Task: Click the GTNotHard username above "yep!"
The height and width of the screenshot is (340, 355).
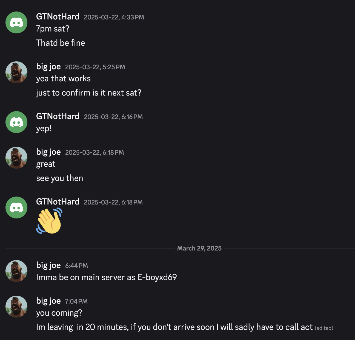Action: click(58, 116)
